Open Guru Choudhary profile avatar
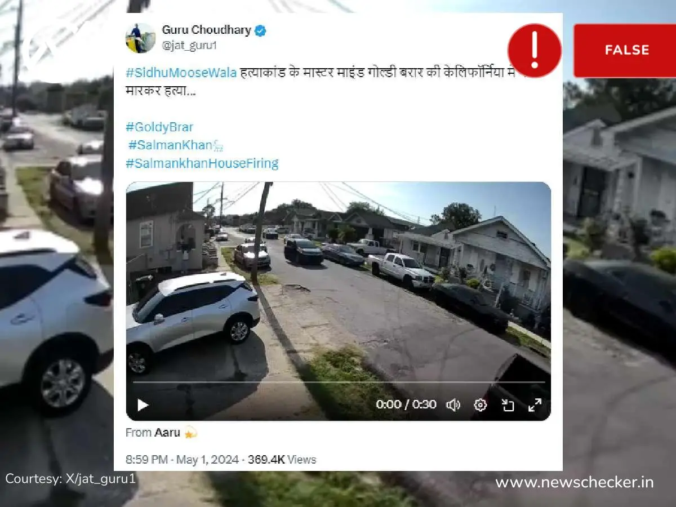676x507 pixels. click(140, 38)
